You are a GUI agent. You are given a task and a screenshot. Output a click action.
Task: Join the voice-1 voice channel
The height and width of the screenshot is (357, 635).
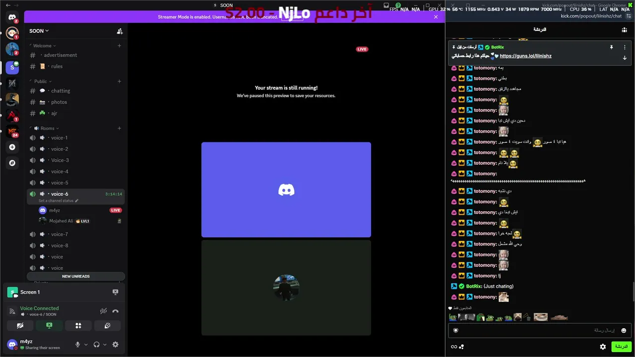click(x=75, y=138)
